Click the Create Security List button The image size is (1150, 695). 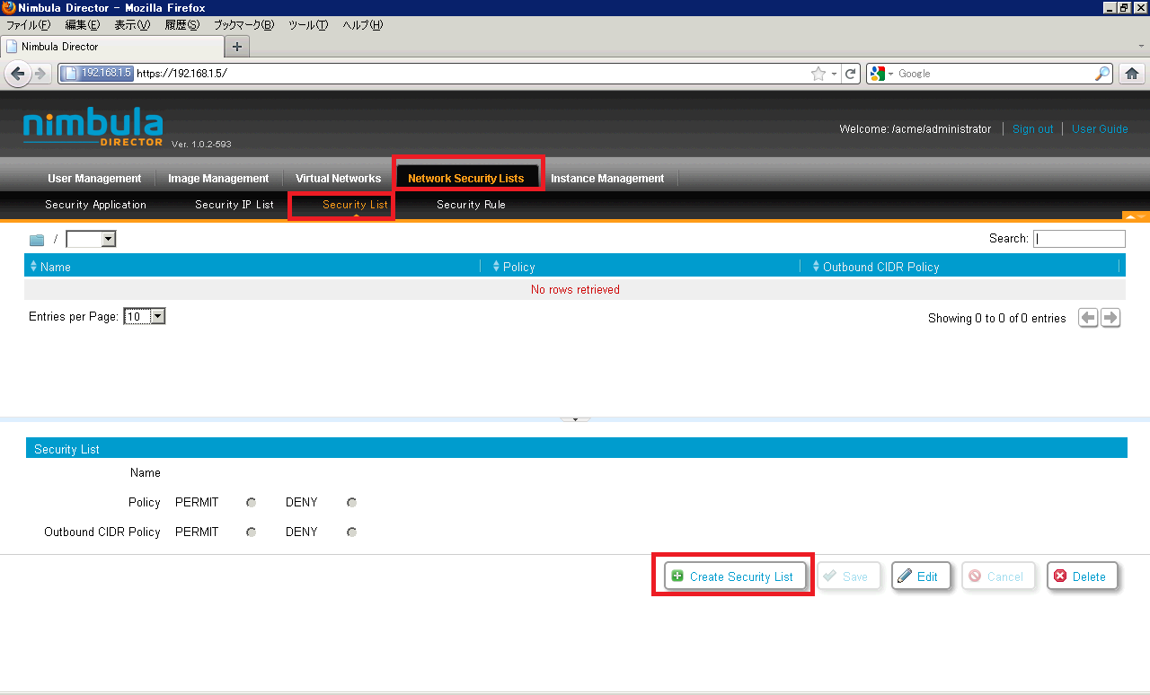733,576
